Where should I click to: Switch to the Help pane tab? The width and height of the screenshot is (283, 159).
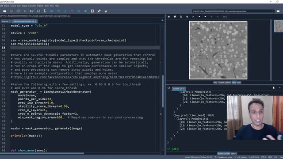tap(215, 83)
